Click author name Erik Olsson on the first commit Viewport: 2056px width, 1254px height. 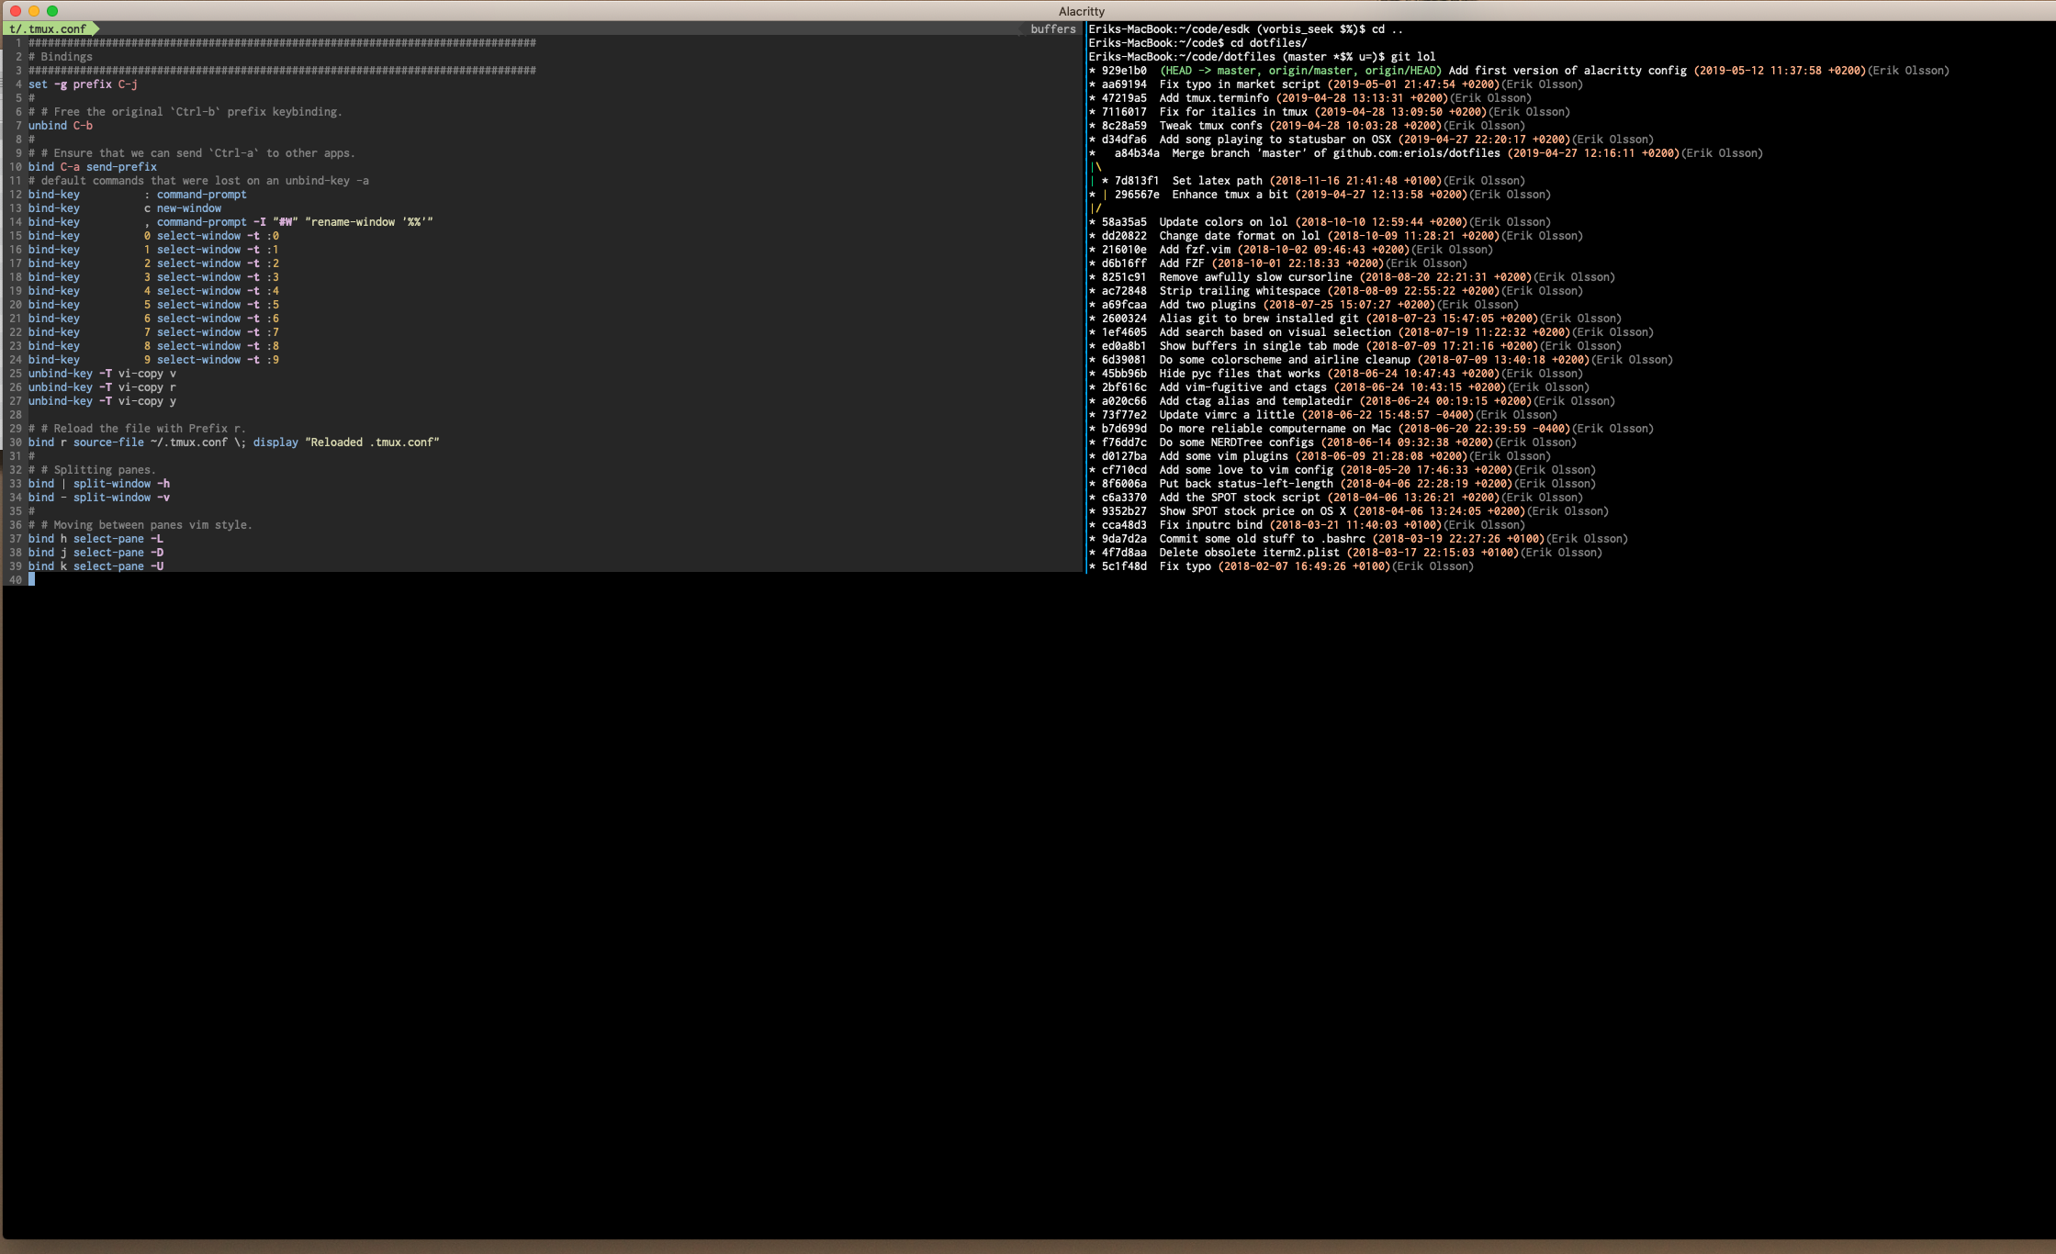coord(1911,70)
